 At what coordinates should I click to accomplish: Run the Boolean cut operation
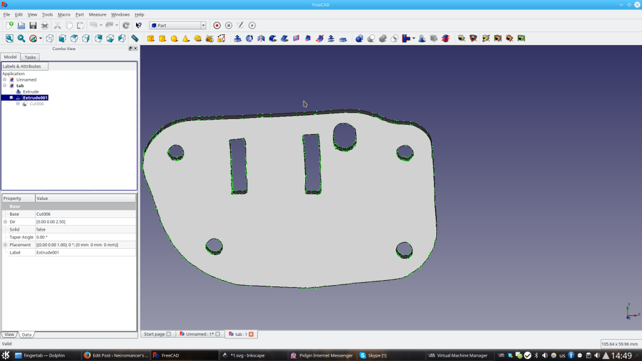[x=371, y=38]
